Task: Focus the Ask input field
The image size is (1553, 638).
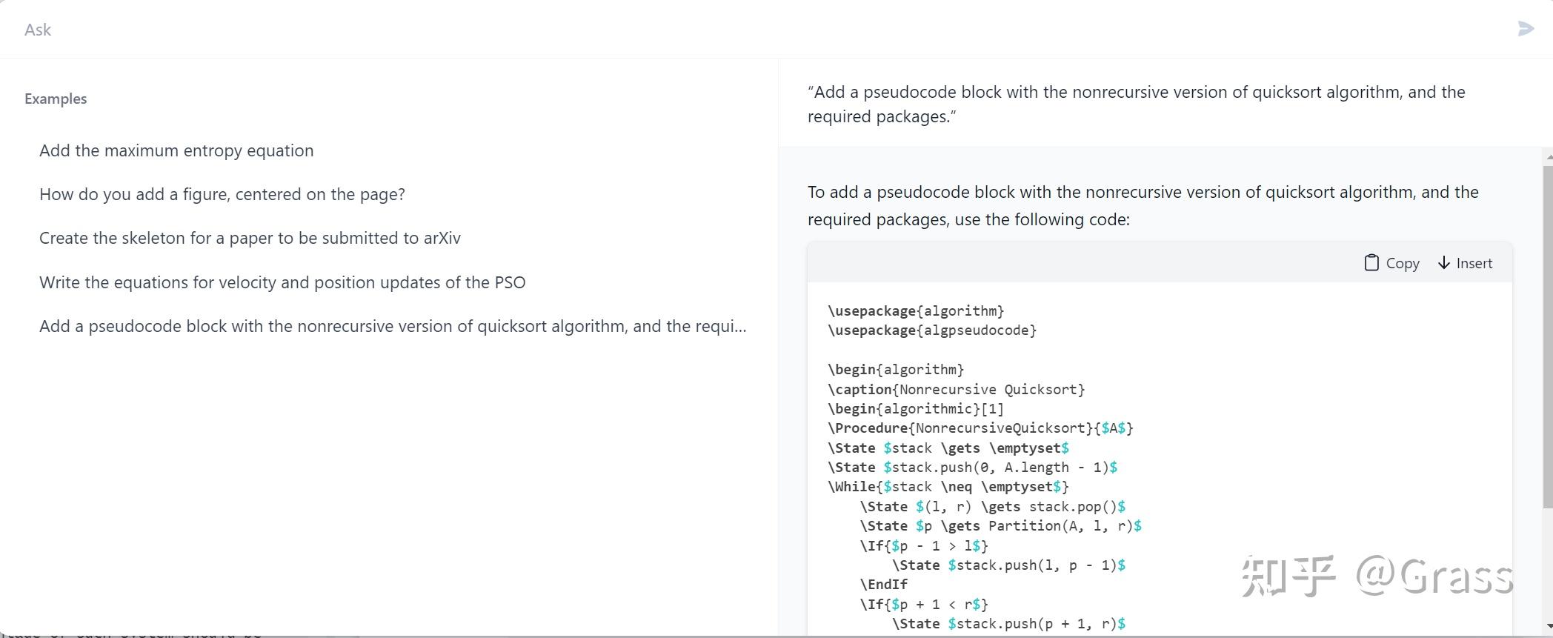Action: click(741, 30)
